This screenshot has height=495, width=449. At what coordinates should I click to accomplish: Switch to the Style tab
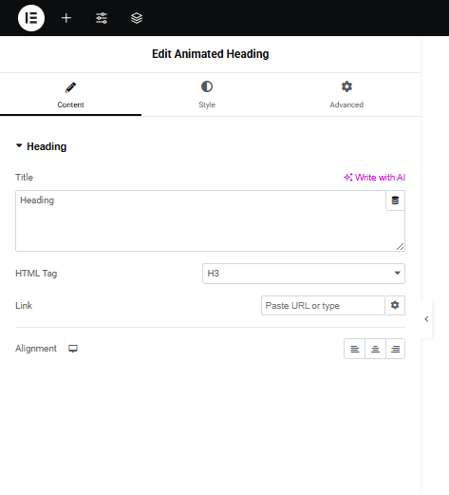click(x=207, y=94)
